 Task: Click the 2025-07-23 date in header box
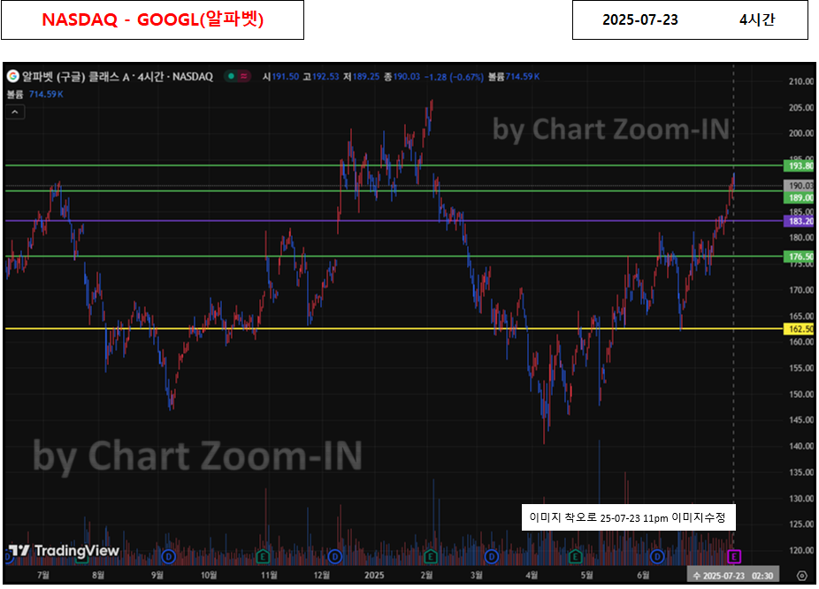(x=639, y=19)
